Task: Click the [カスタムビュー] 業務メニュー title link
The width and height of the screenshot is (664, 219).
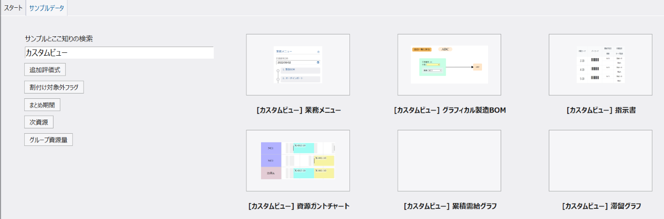Action: click(x=298, y=110)
